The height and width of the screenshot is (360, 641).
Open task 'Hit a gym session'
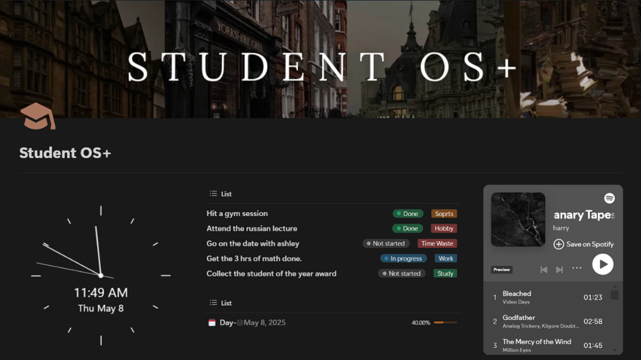click(x=237, y=213)
